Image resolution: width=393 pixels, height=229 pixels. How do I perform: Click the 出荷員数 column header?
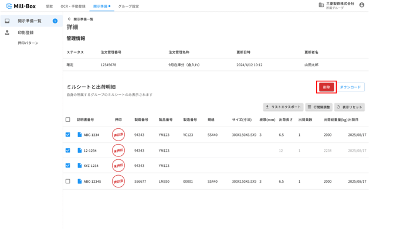(306, 120)
